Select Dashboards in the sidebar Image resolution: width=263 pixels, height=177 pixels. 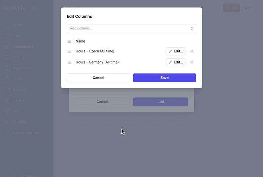click(x=23, y=47)
